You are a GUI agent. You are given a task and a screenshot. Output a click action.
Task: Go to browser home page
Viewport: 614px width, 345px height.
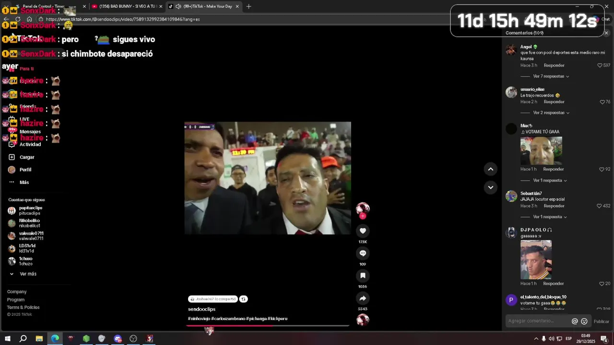(29, 19)
